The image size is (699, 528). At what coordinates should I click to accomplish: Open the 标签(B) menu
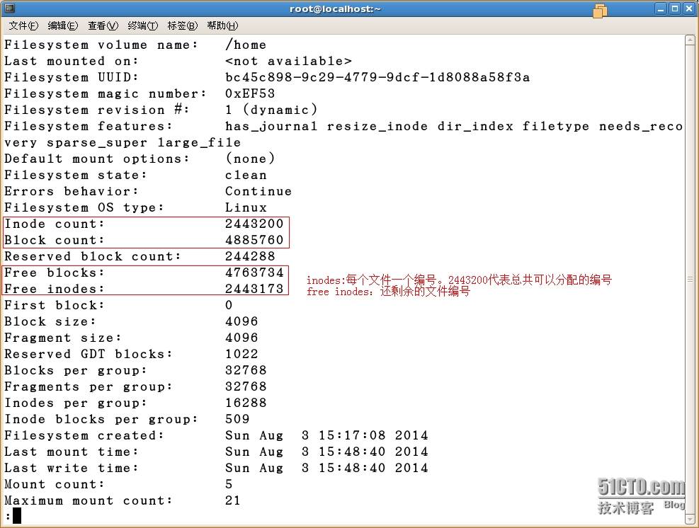click(182, 26)
